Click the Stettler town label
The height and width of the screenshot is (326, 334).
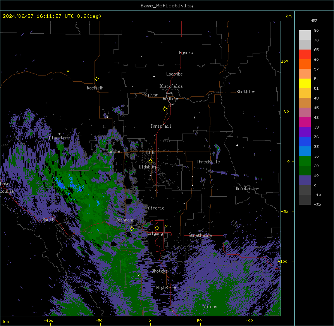click(x=246, y=92)
